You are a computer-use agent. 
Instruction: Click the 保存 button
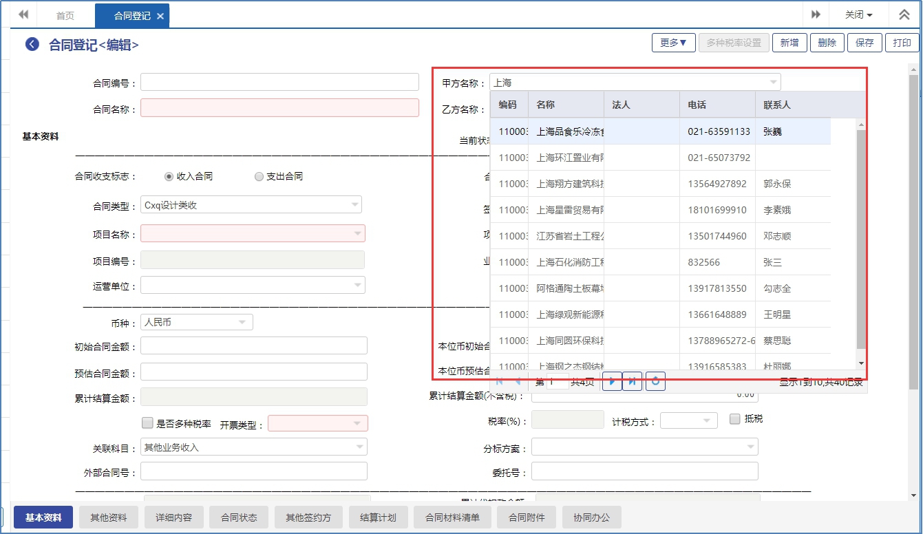coord(864,43)
